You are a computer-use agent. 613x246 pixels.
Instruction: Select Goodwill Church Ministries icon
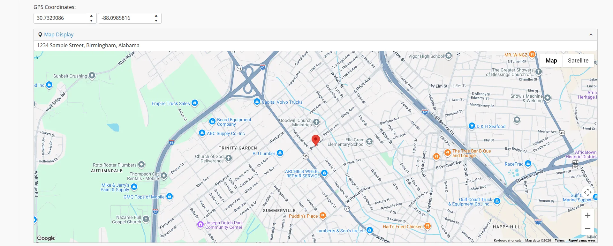tap(316, 122)
